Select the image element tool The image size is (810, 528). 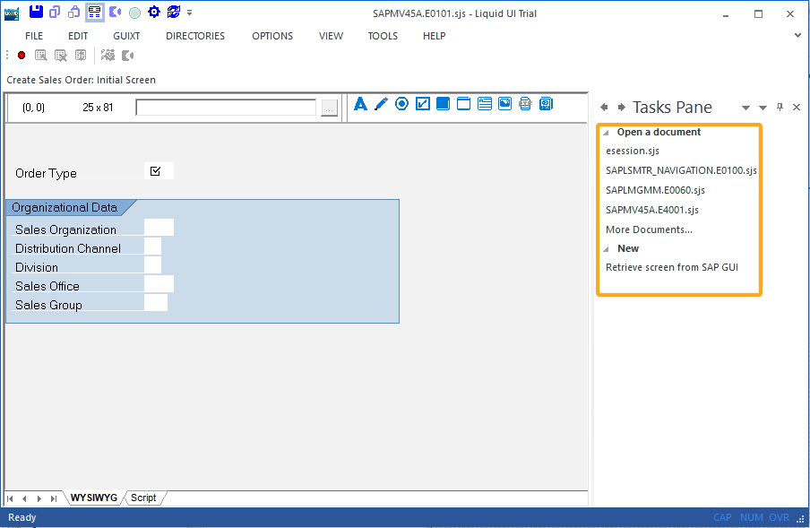tap(505, 104)
